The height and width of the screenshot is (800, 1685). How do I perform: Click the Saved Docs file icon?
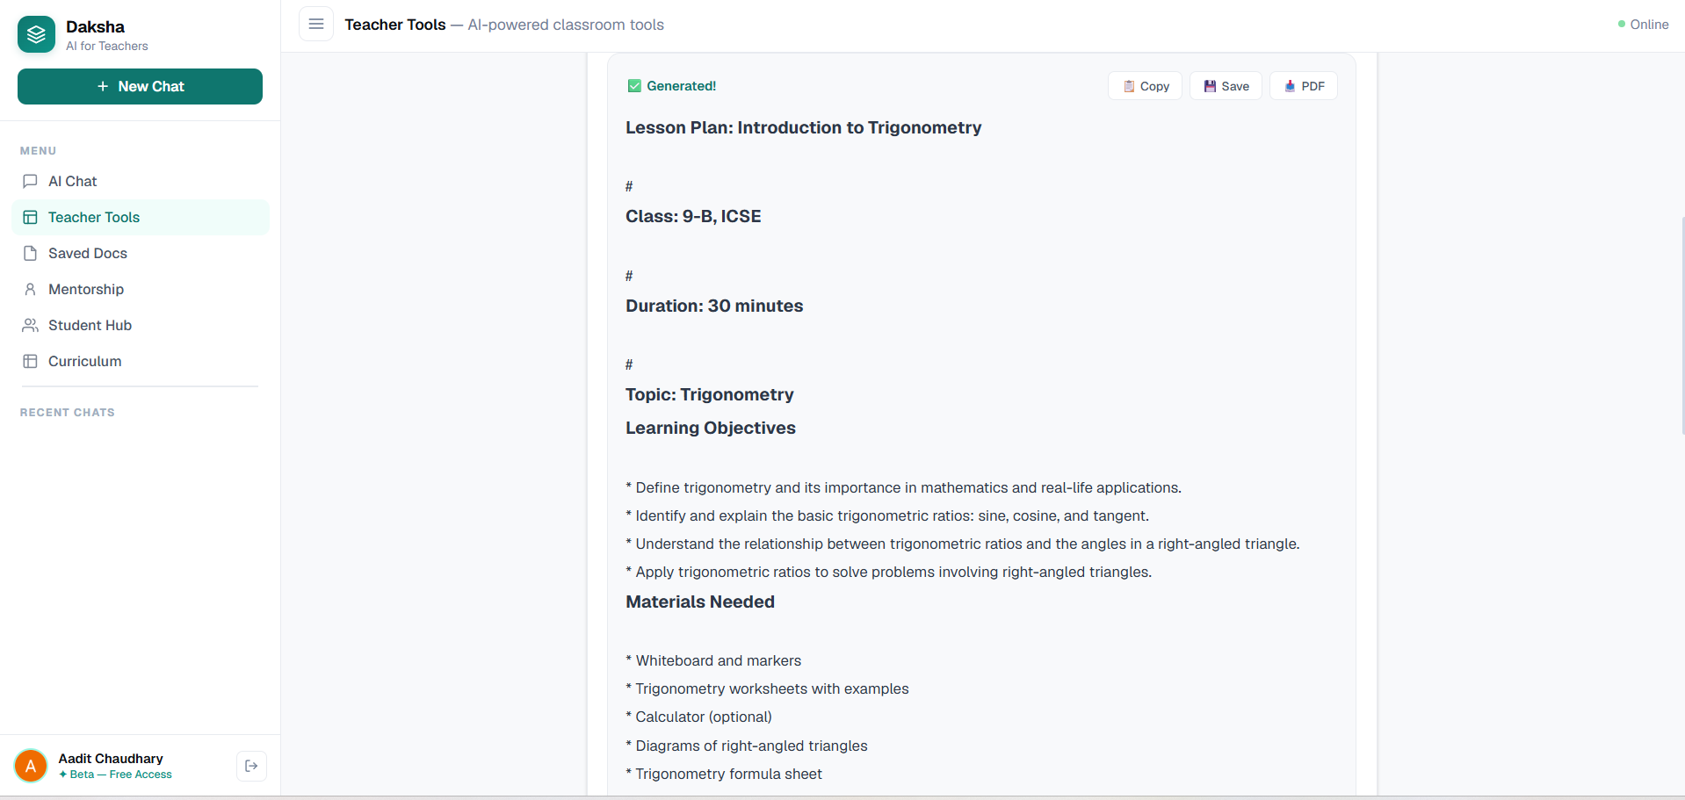tap(30, 253)
